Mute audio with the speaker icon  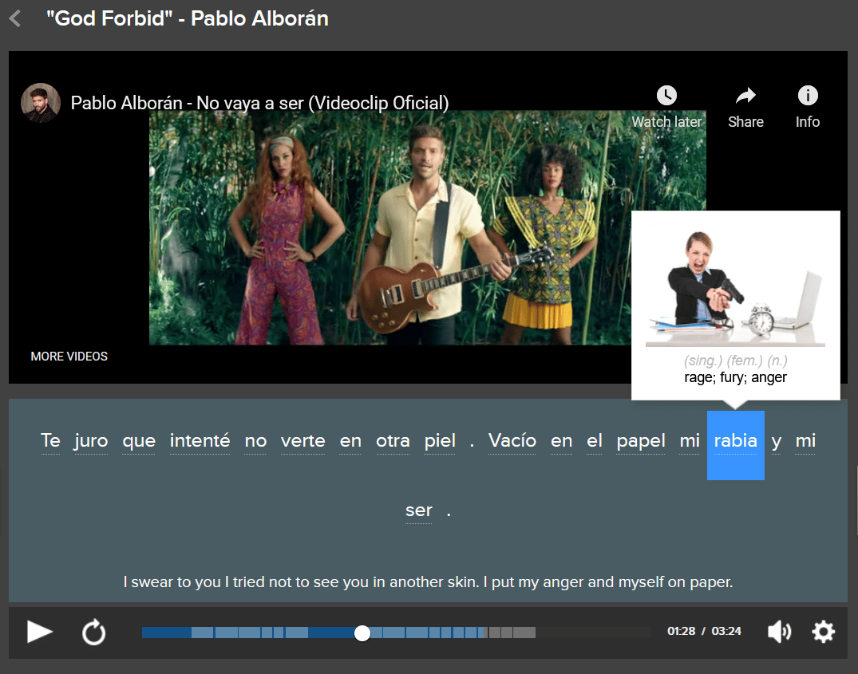click(x=778, y=633)
